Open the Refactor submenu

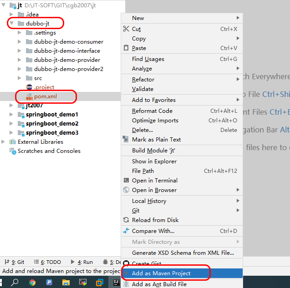pos(182,80)
